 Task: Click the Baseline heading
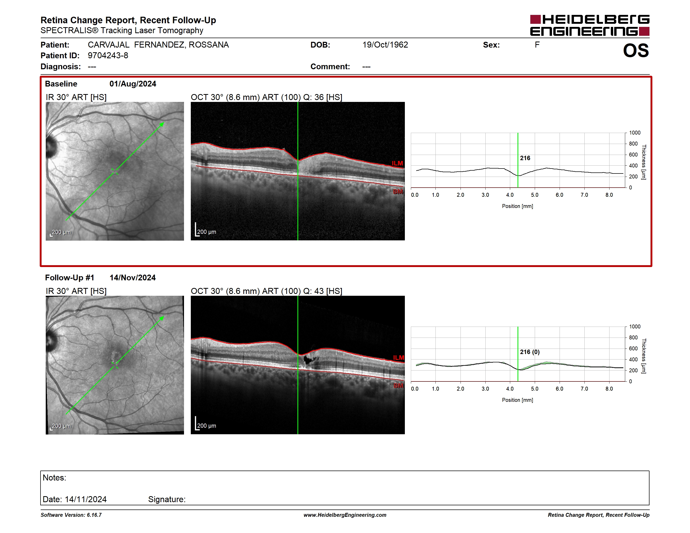(61, 84)
